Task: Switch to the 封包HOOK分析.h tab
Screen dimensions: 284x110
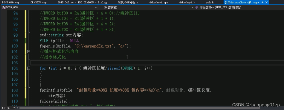Action: click(128, 3)
